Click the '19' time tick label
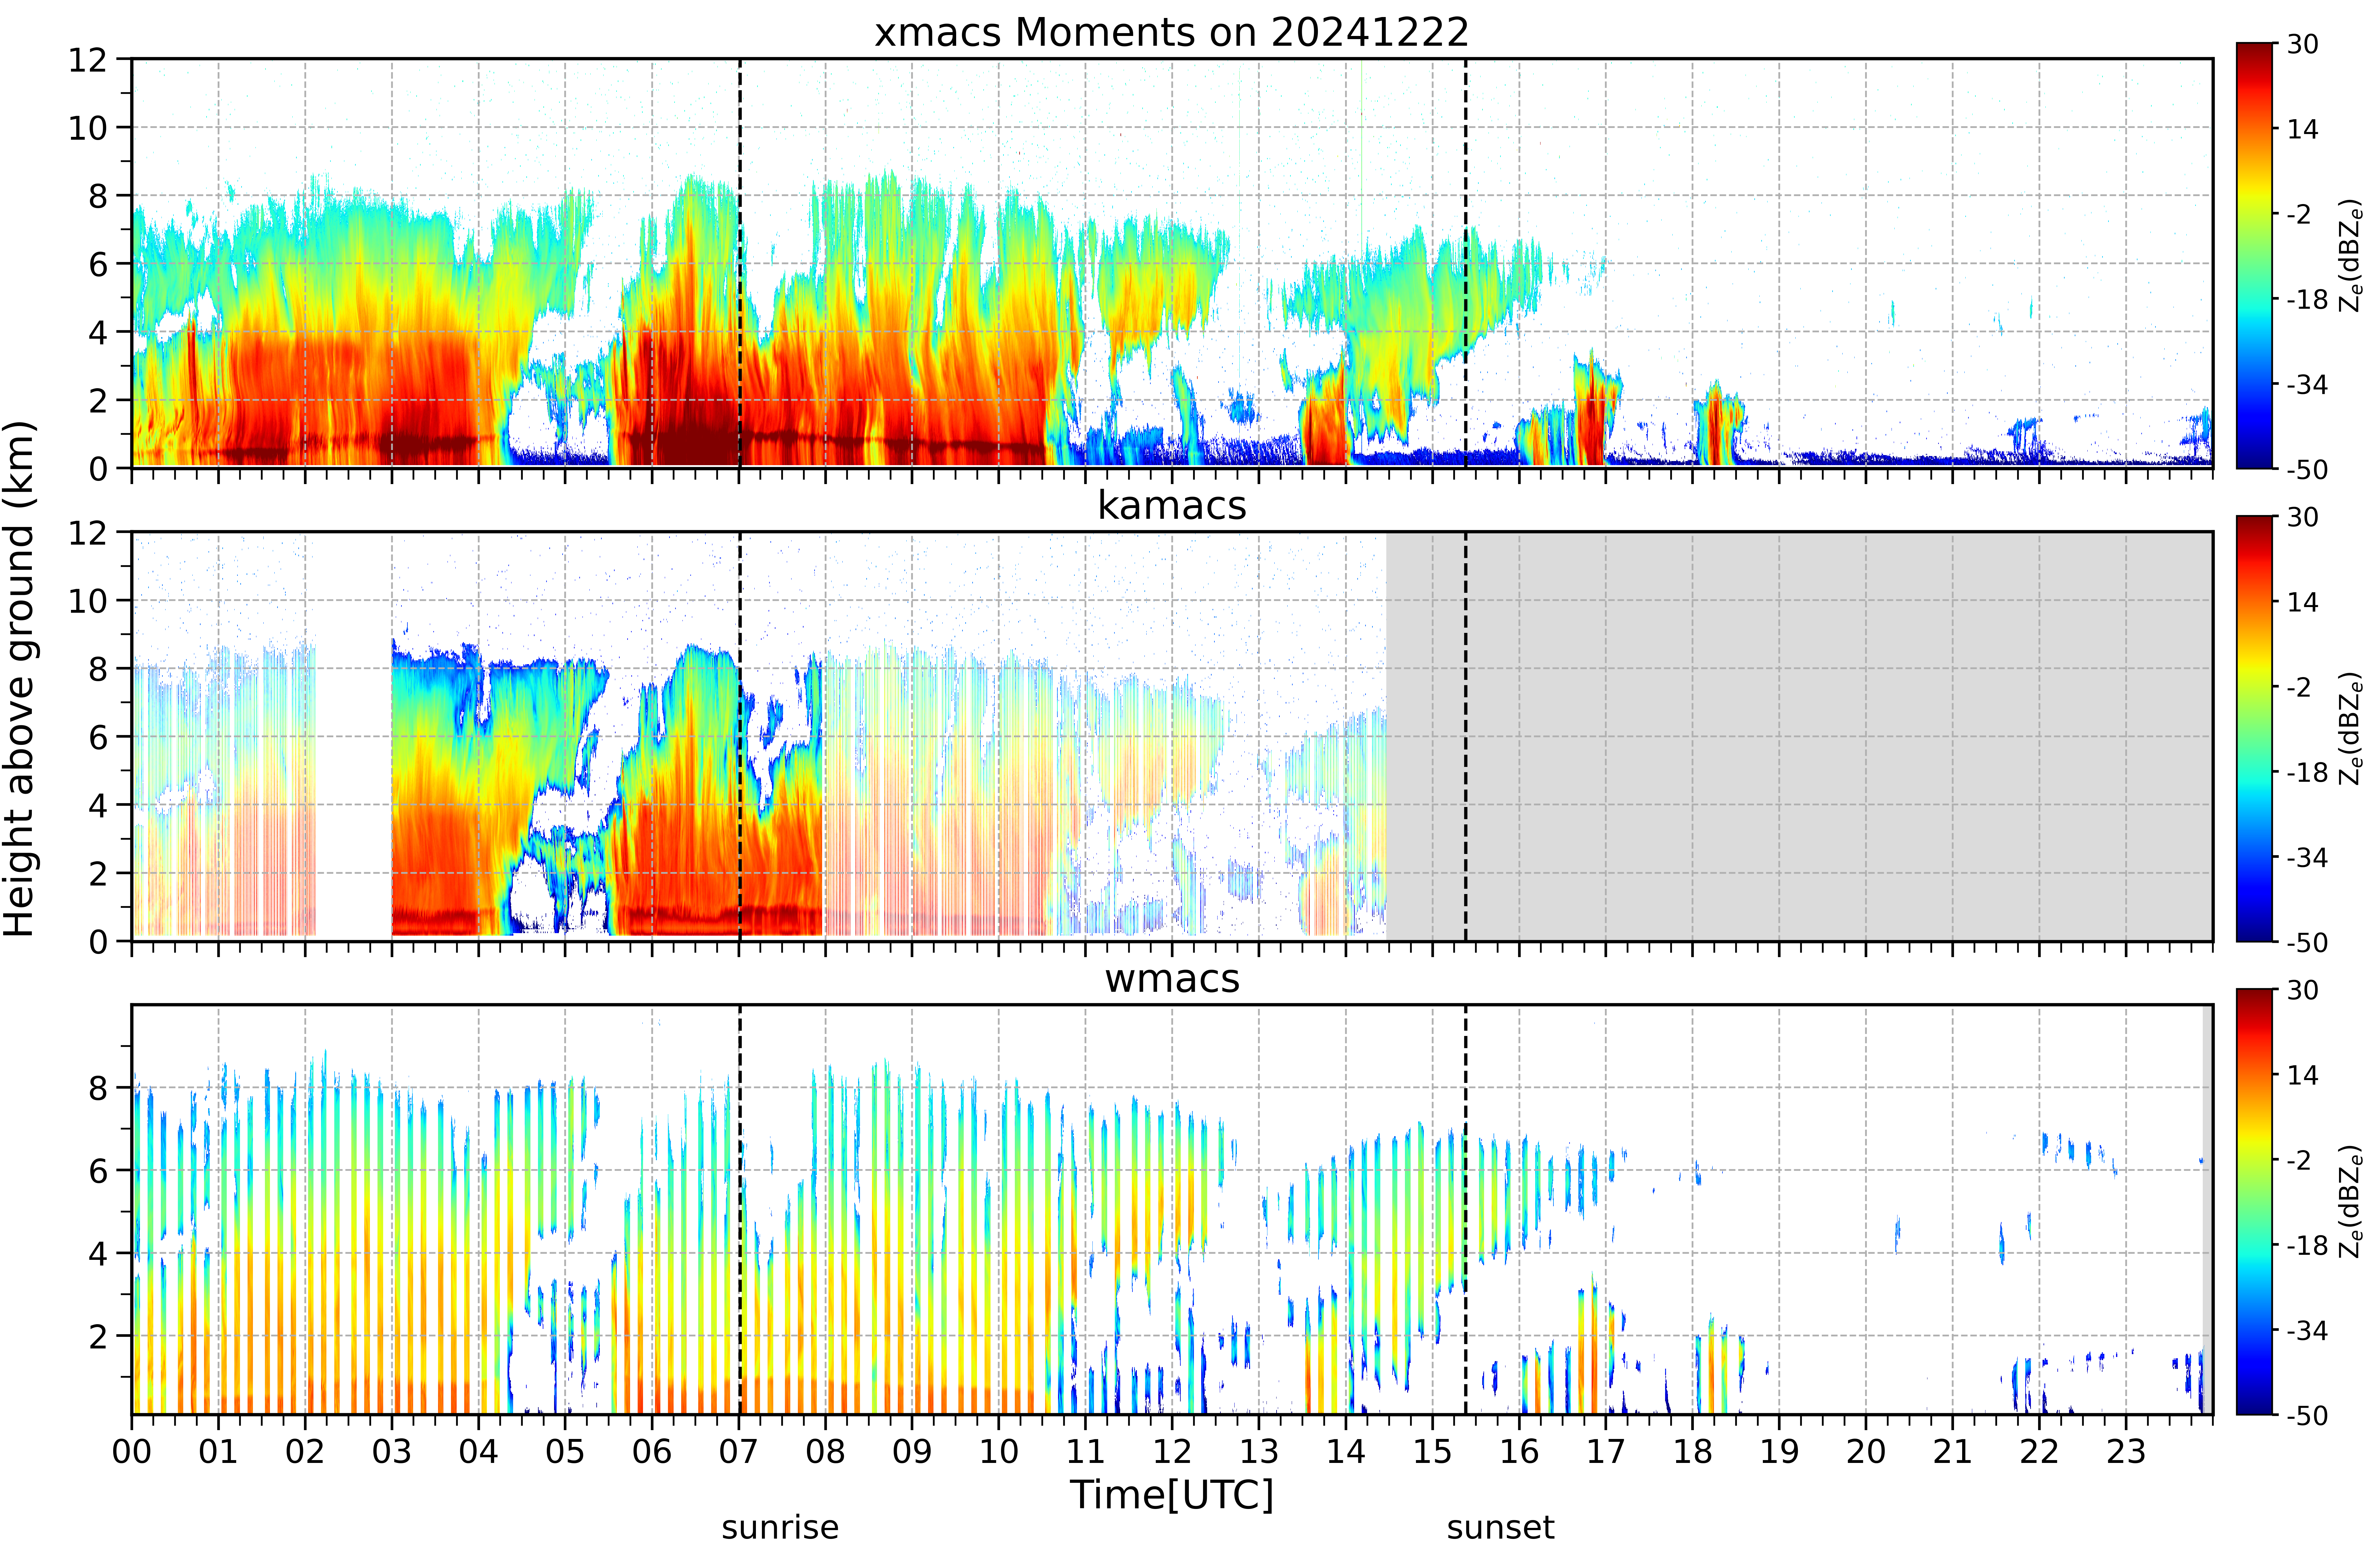The width and height of the screenshot is (2380, 1561). [x=1779, y=1452]
